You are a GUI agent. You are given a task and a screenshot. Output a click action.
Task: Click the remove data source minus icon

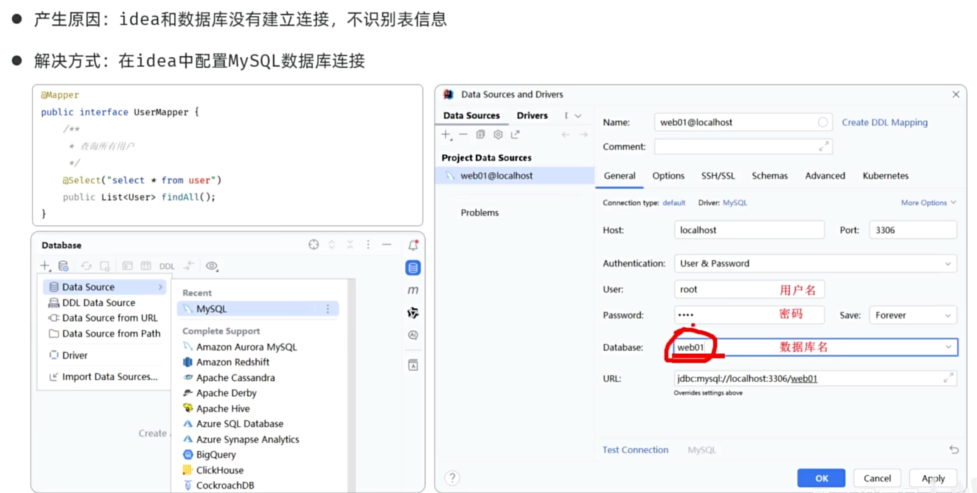(x=463, y=135)
